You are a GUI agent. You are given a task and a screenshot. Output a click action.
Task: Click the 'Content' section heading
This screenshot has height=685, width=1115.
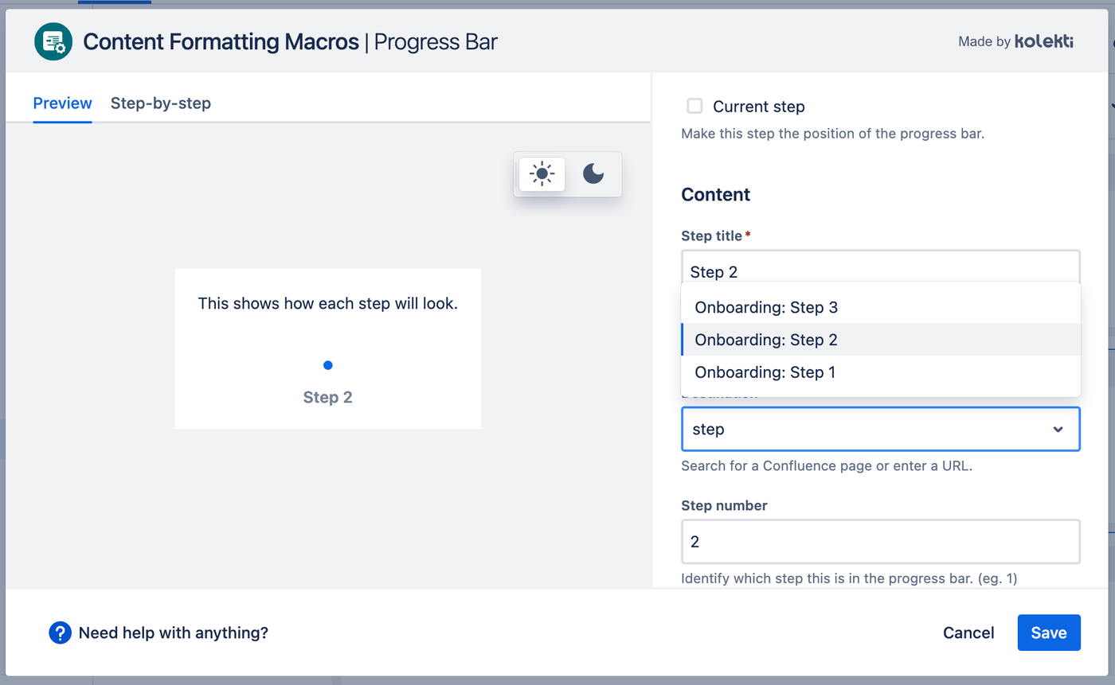pos(716,195)
